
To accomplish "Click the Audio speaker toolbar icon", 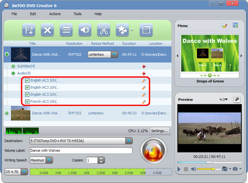I will coord(85,30).
